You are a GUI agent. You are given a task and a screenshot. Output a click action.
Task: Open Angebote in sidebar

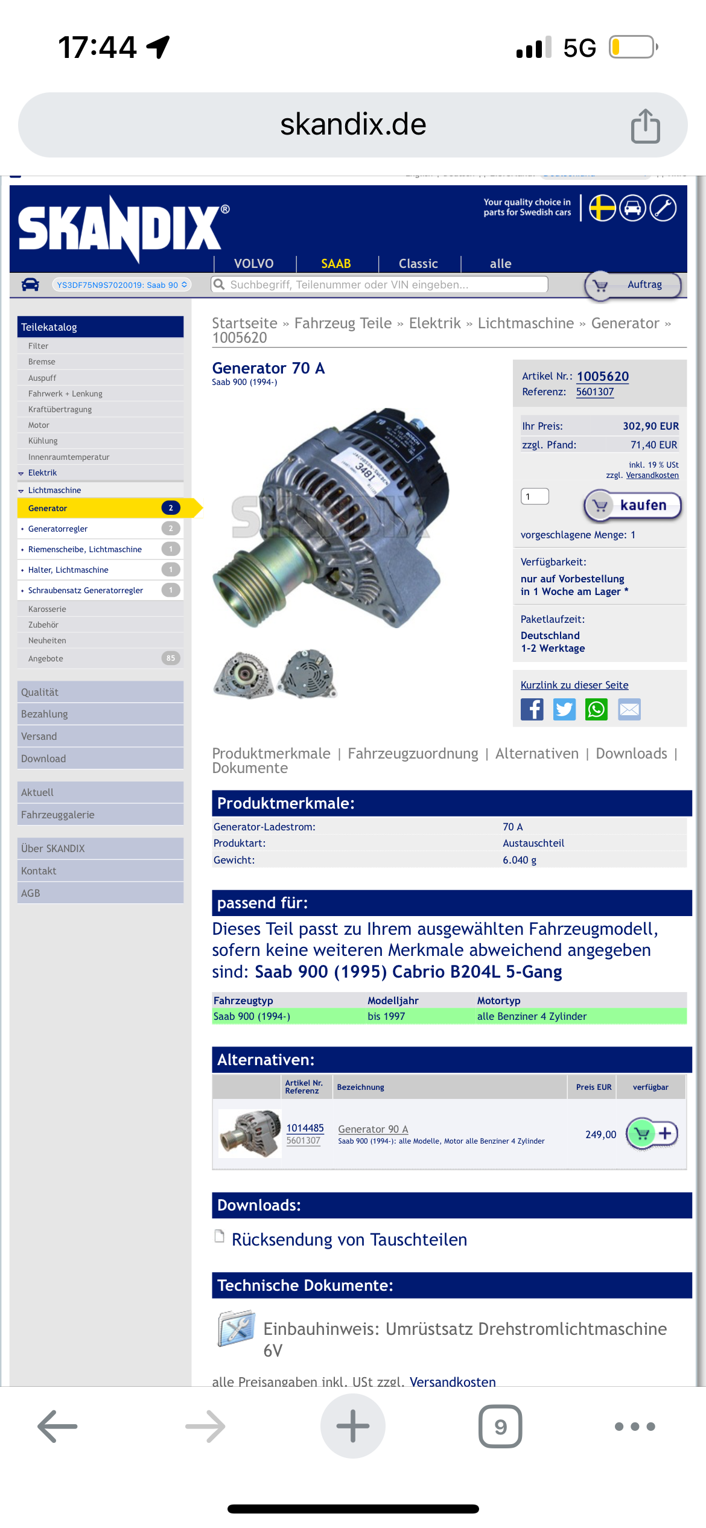coord(100,658)
